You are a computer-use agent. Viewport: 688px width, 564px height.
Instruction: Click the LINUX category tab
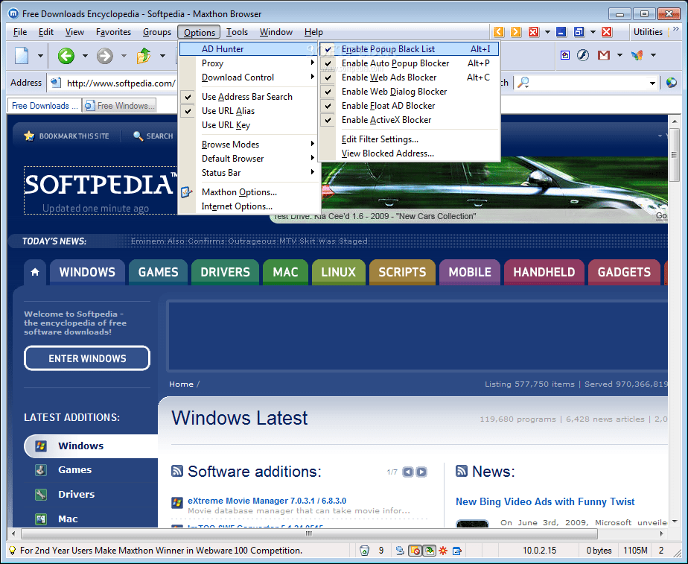[338, 272]
